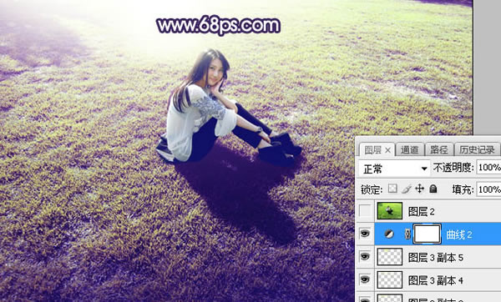
Task: Click the 填充 fill value field
Action: [x=488, y=189]
